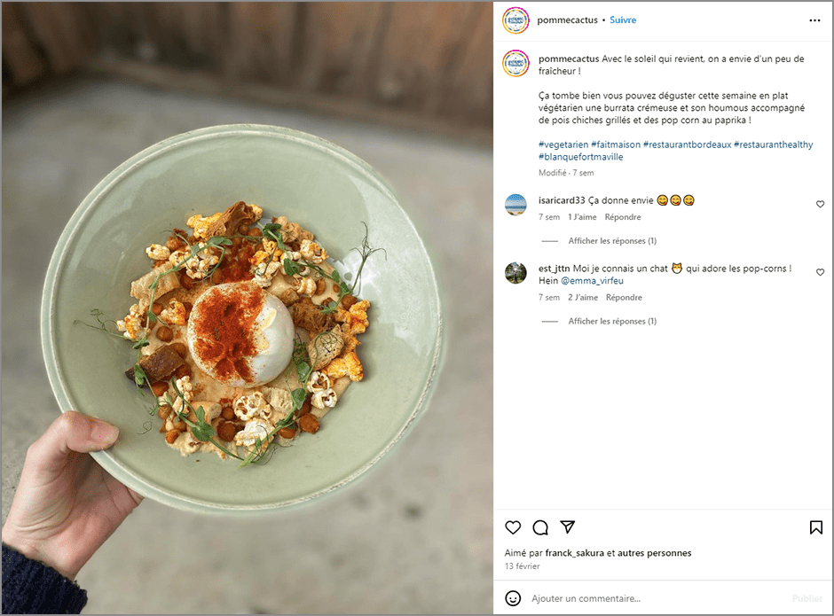Expand replies under est_jttn's comment

612,321
